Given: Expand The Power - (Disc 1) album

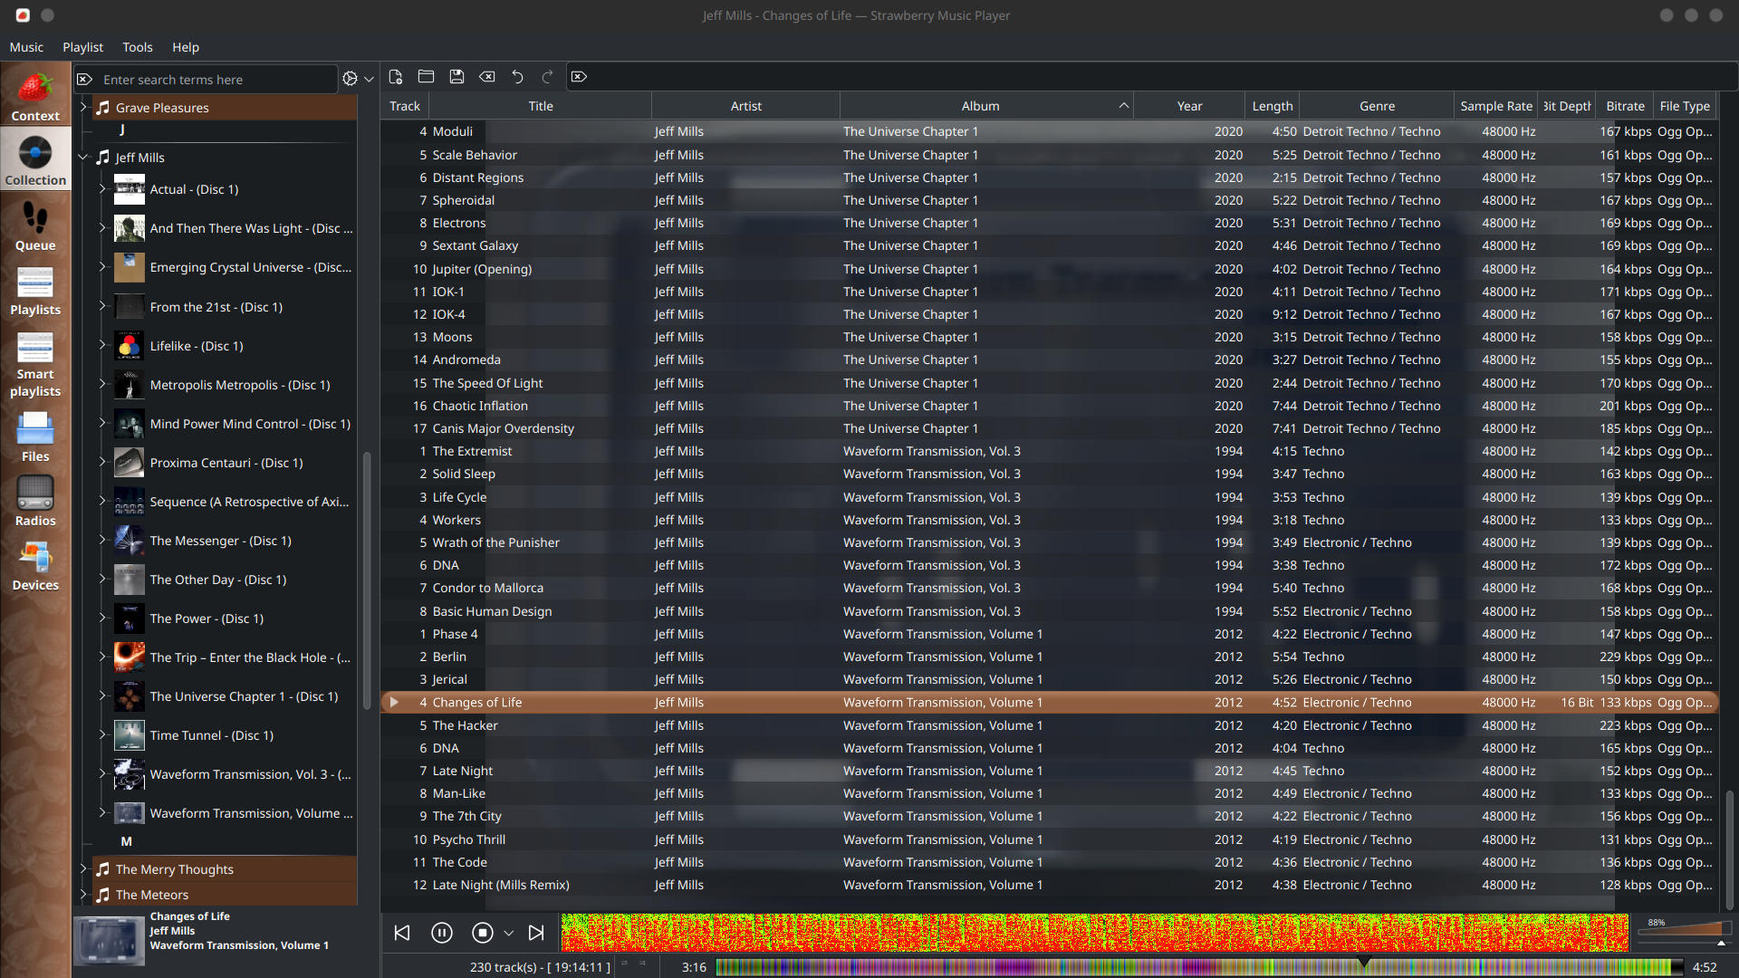Looking at the screenshot, I should [x=102, y=618].
